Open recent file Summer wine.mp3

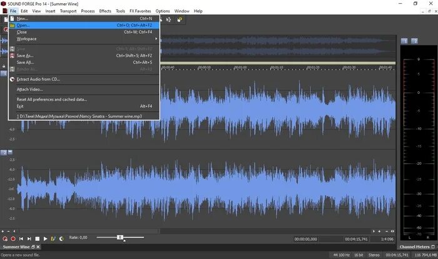point(84,116)
